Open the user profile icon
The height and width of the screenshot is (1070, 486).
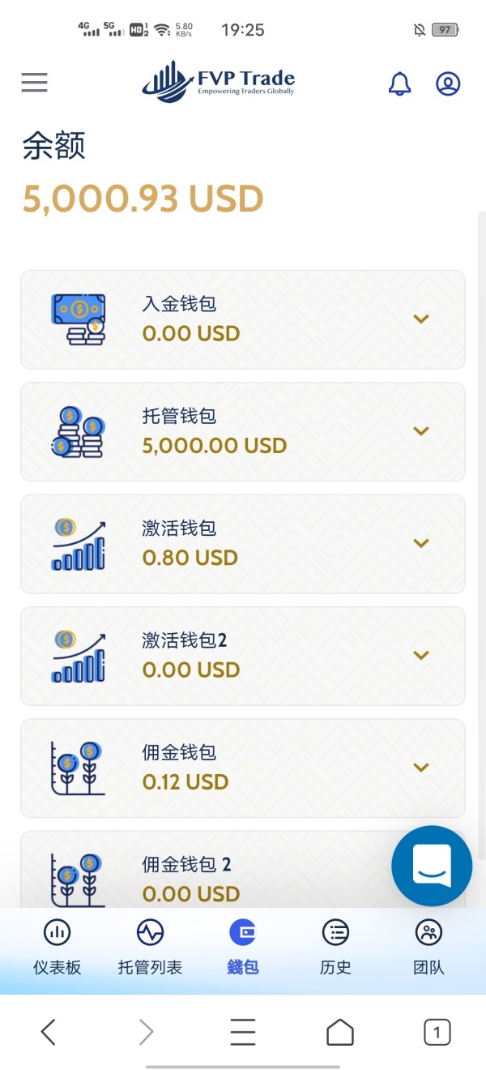pos(448,83)
